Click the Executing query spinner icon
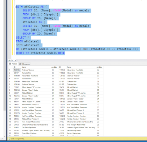Screen dimensions: 147x142 click(9, 139)
